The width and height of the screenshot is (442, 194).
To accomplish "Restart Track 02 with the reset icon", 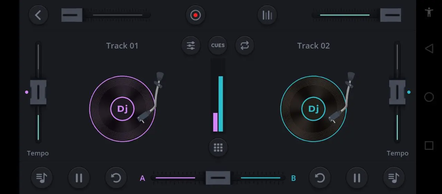I will coord(320,178).
